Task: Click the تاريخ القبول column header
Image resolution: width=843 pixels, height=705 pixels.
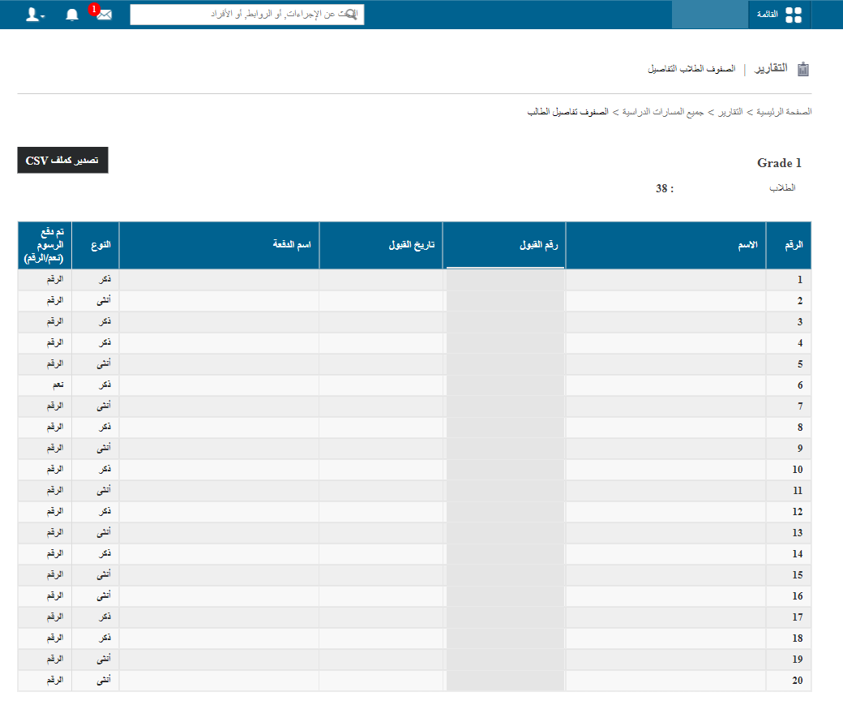Action: (x=381, y=245)
